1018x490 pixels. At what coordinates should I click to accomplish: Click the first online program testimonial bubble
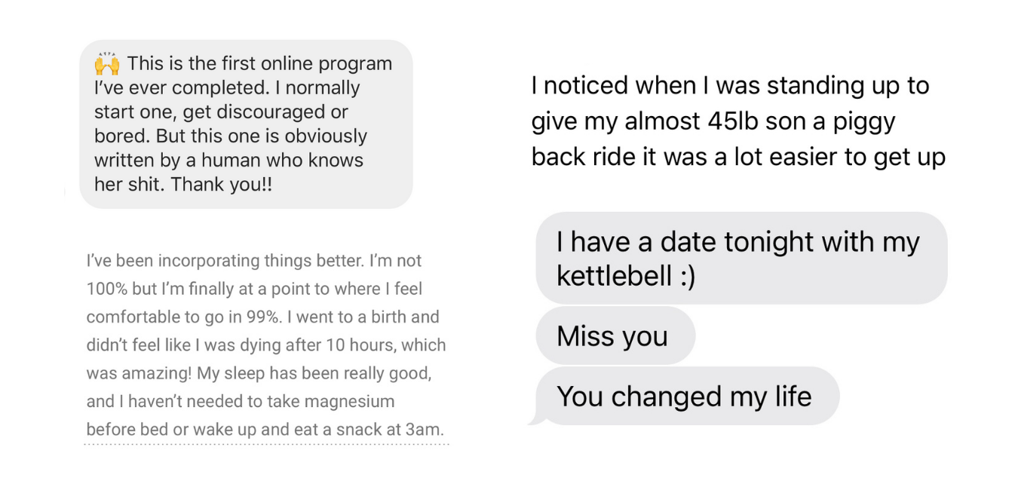pos(246,124)
